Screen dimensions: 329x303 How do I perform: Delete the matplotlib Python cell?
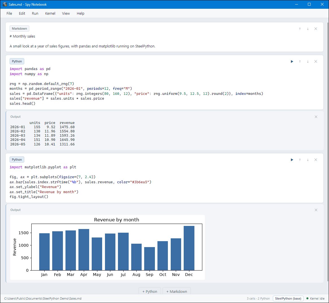[315, 160]
